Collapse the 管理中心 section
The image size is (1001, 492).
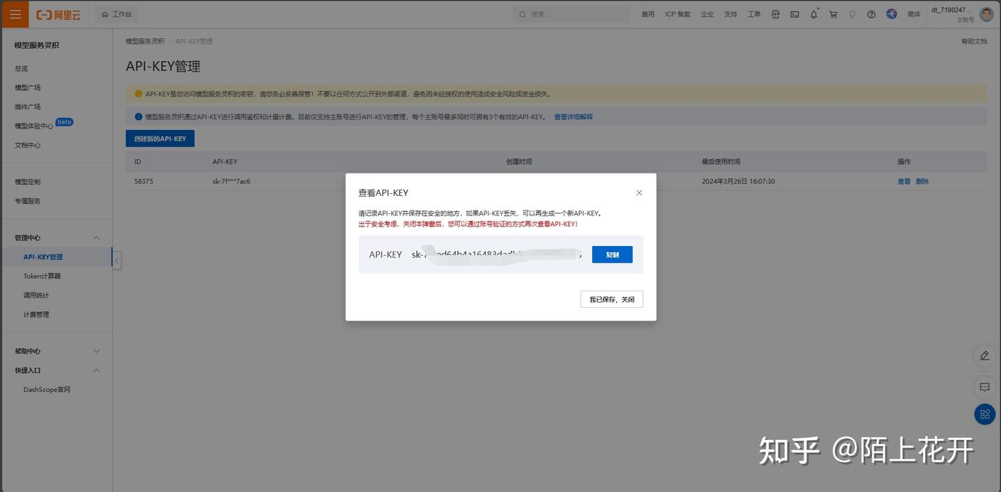point(97,237)
